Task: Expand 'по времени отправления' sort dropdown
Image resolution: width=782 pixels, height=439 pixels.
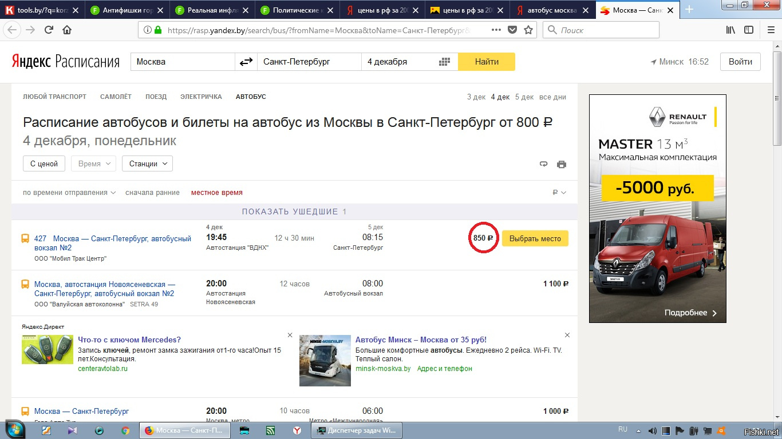Action: 69,193
